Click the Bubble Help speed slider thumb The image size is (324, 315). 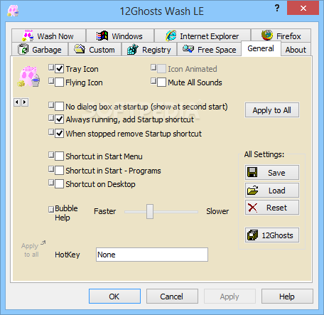pyautogui.click(x=150, y=211)
